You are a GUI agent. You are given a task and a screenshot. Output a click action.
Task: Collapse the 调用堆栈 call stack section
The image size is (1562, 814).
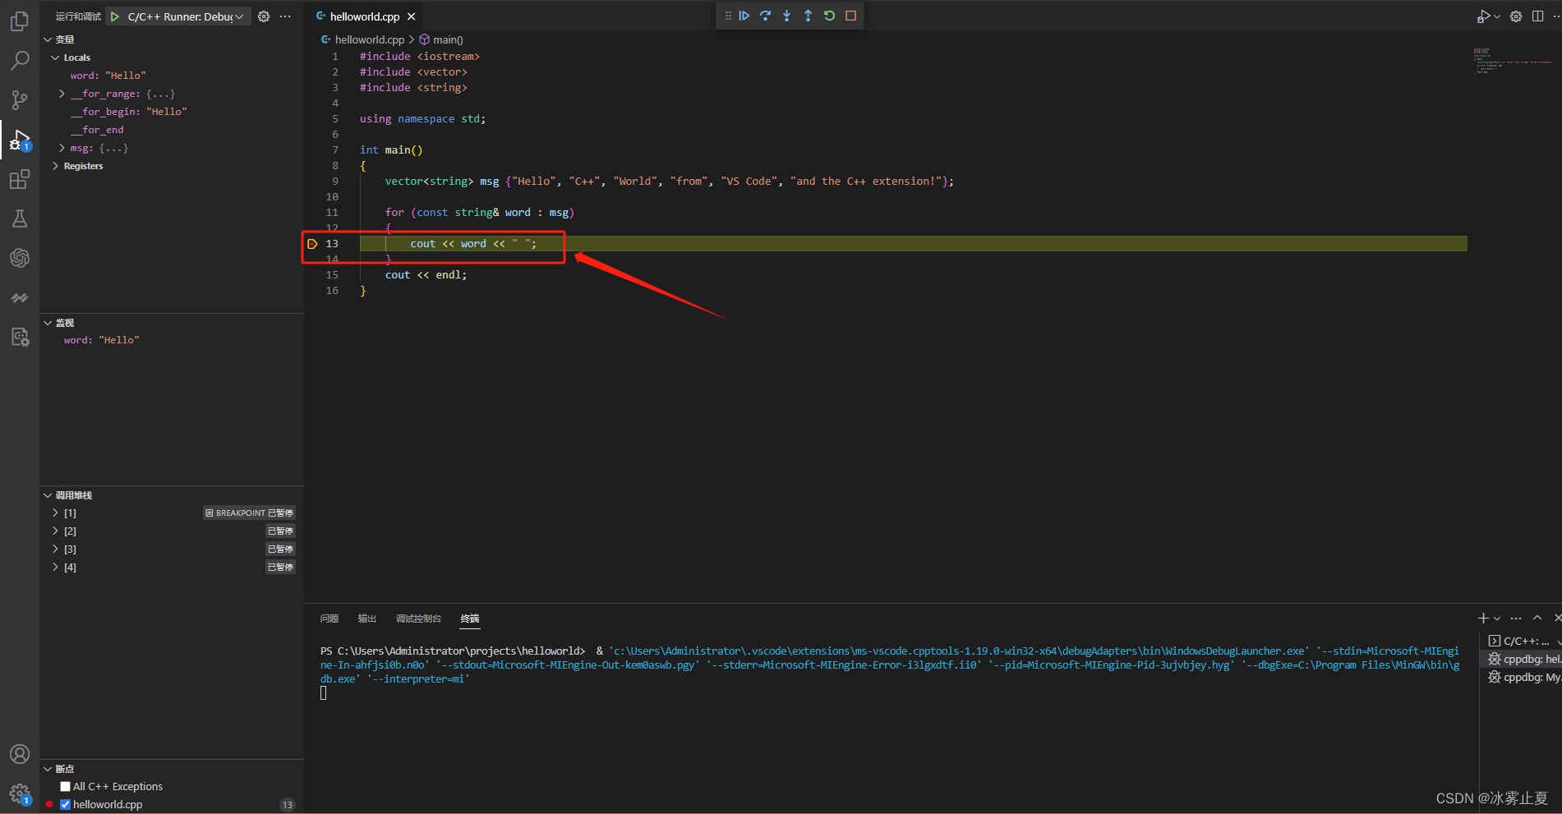coord(48,495)
